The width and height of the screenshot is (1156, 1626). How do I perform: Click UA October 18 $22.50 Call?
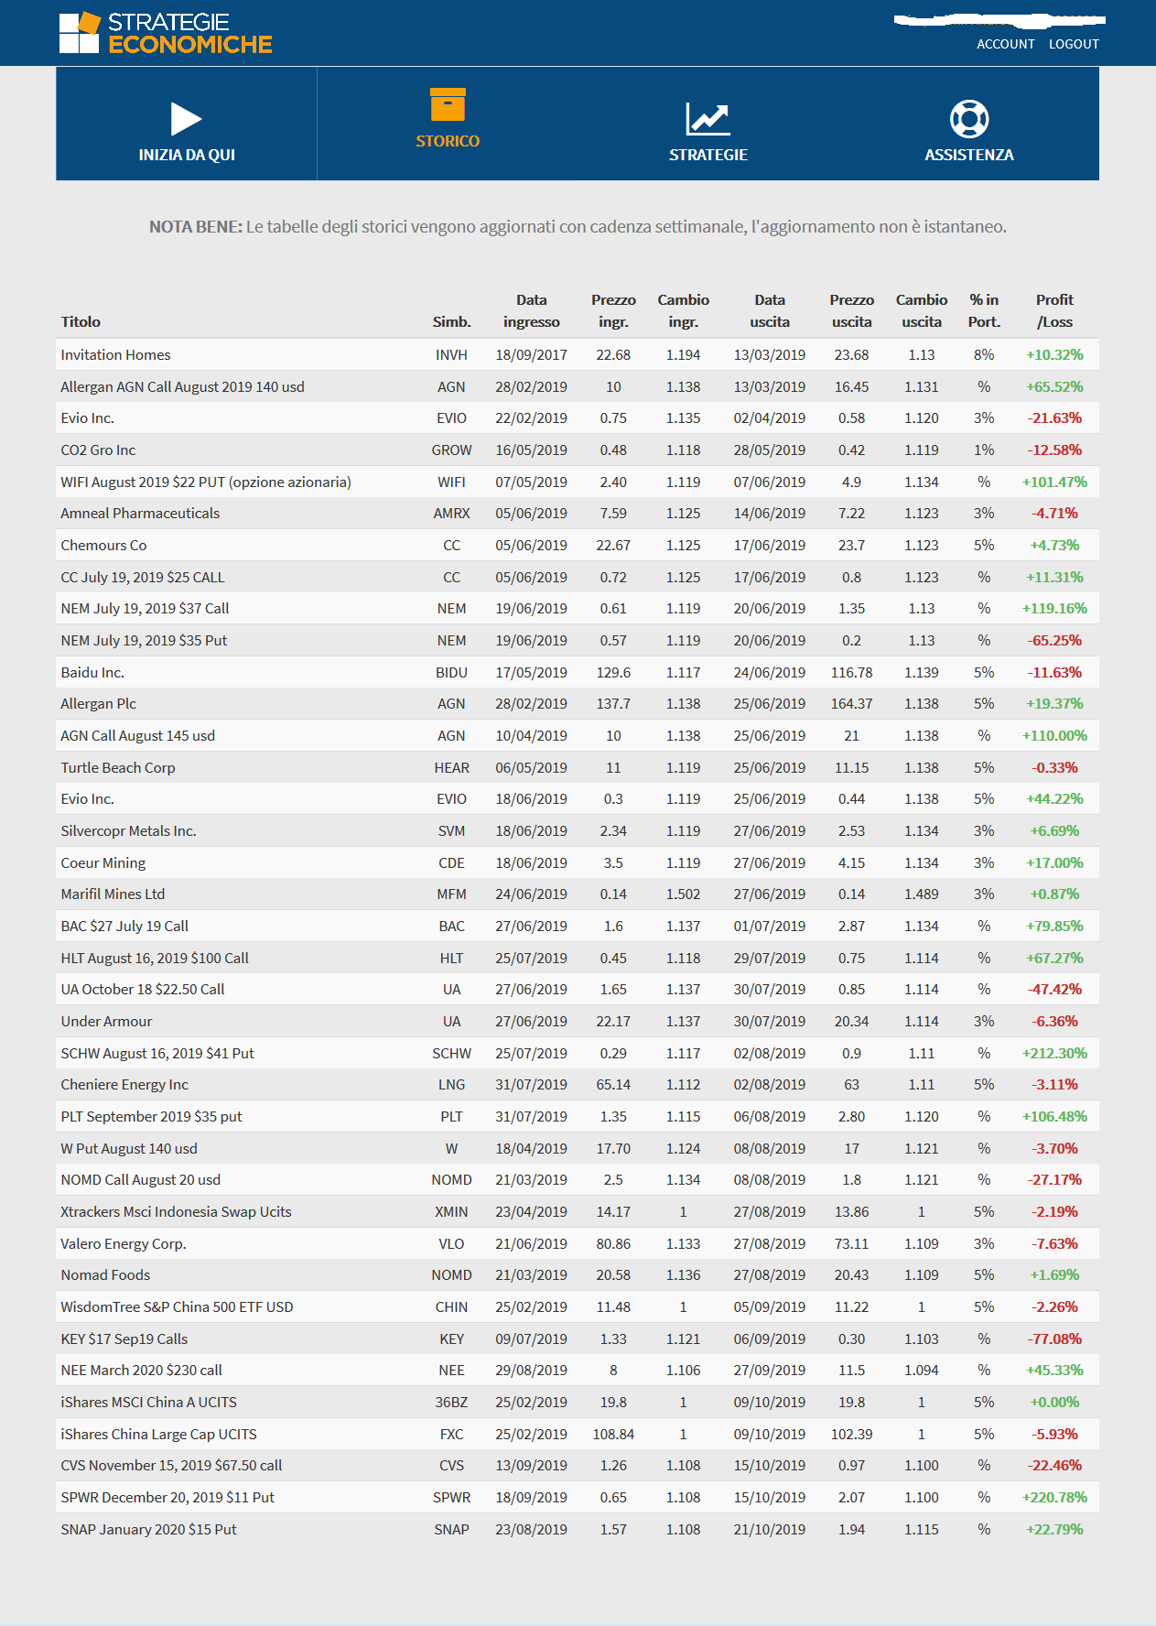click(143, 989)
